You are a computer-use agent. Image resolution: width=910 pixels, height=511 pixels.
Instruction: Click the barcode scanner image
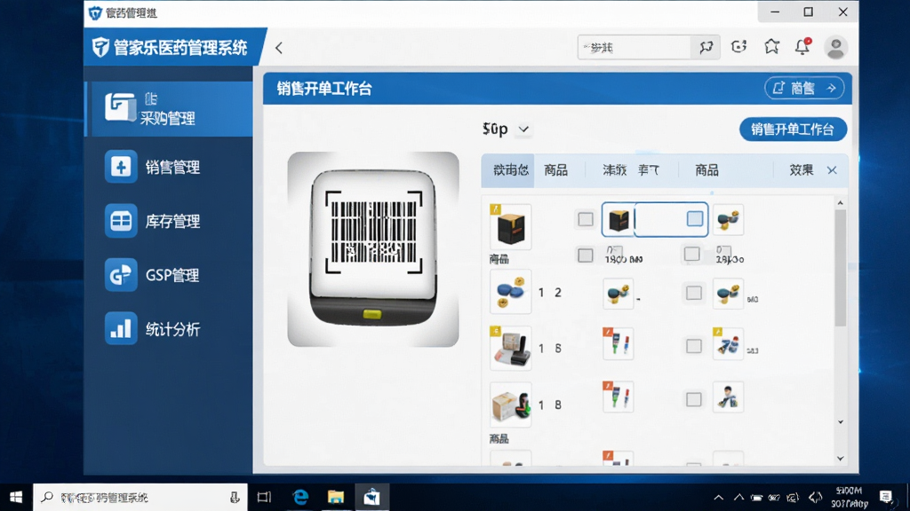(373, 249)
